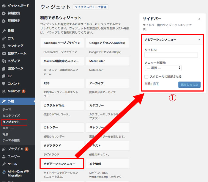Click the 完了 link in widget
This screenshot has height=182, width=208.
click(156, 84)
